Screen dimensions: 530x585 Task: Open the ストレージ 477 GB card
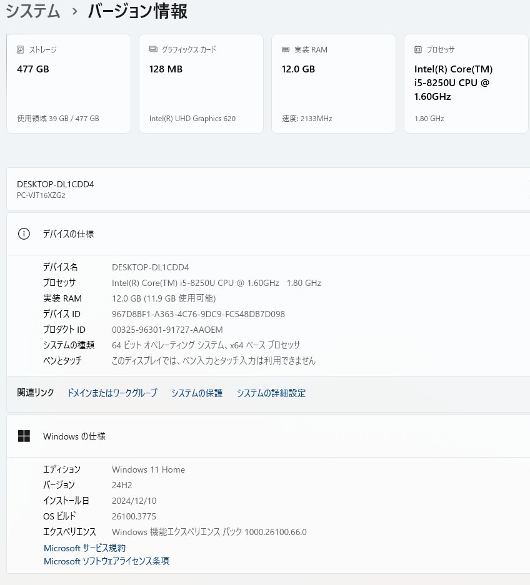click(x=69, y=84)
